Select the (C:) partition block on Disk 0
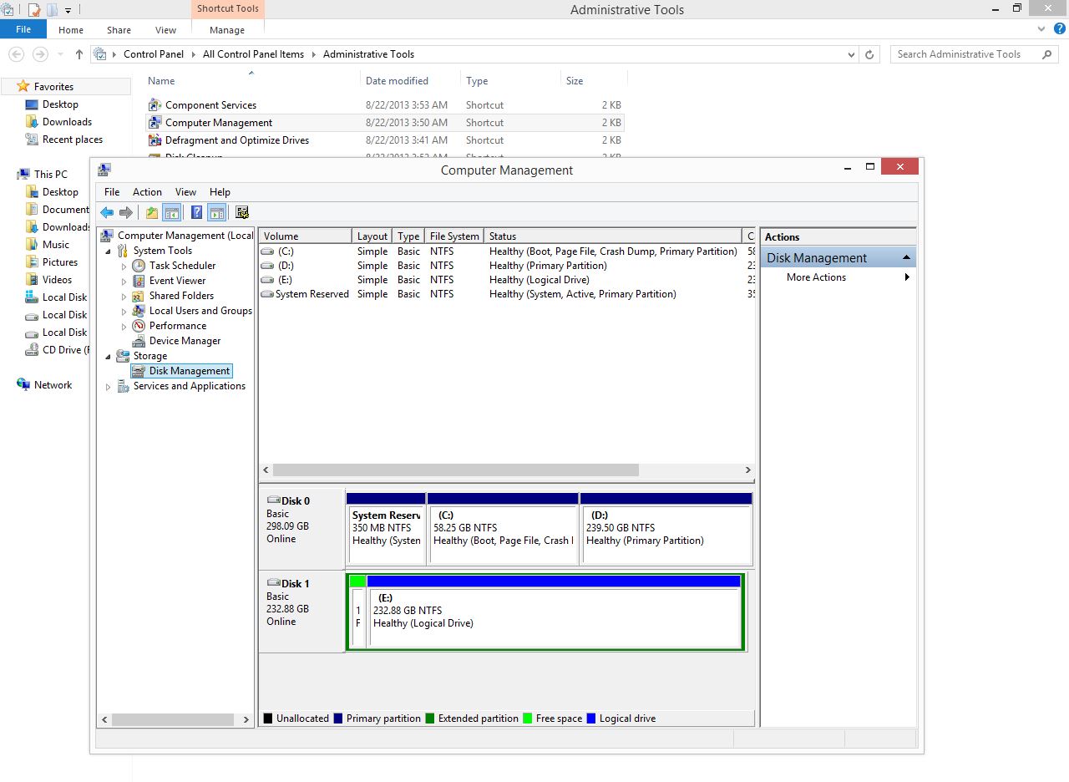Screen dimensions: 1069x782 (x=503, y=528)
